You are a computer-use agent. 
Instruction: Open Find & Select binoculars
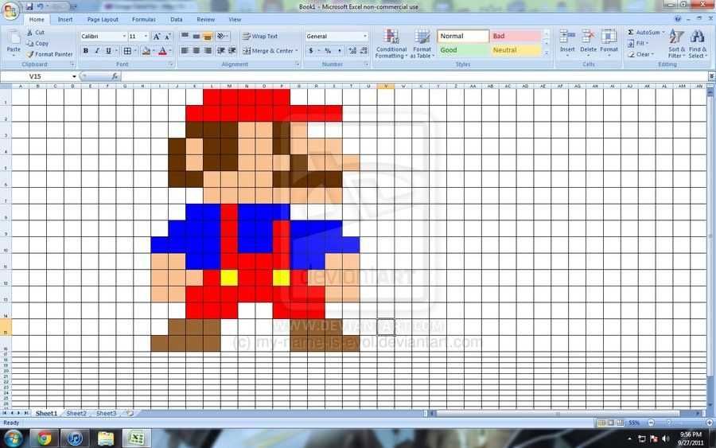pos(697,44)
